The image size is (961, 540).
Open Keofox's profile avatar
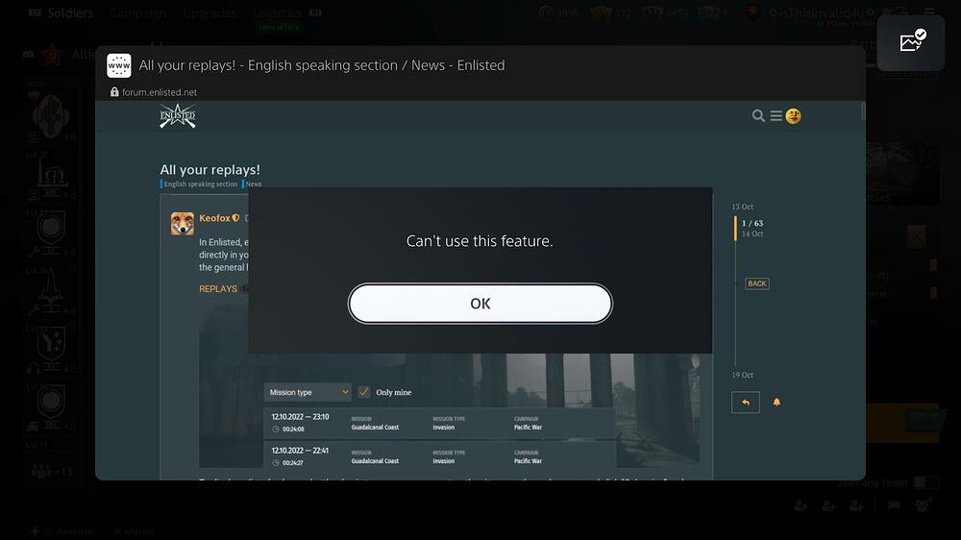point(182,224)
